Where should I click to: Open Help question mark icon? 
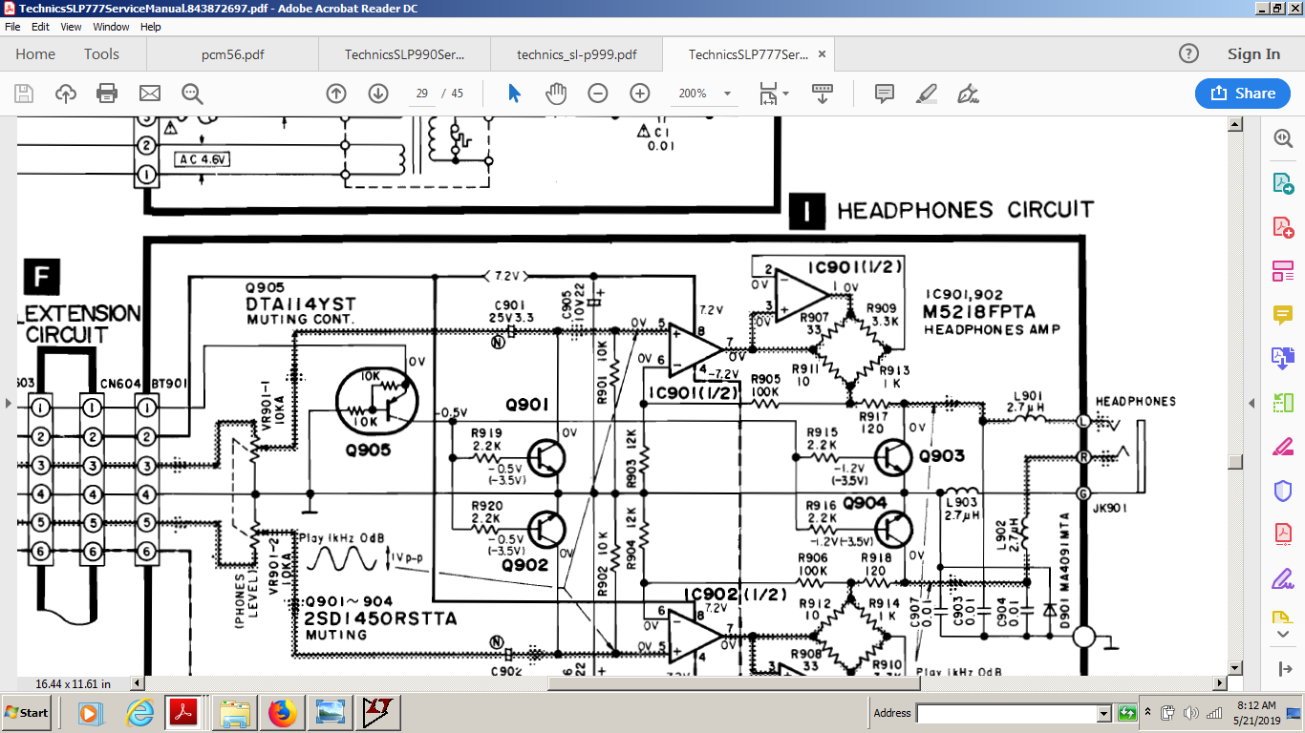pyautogui.click(x=1188, y=53)
